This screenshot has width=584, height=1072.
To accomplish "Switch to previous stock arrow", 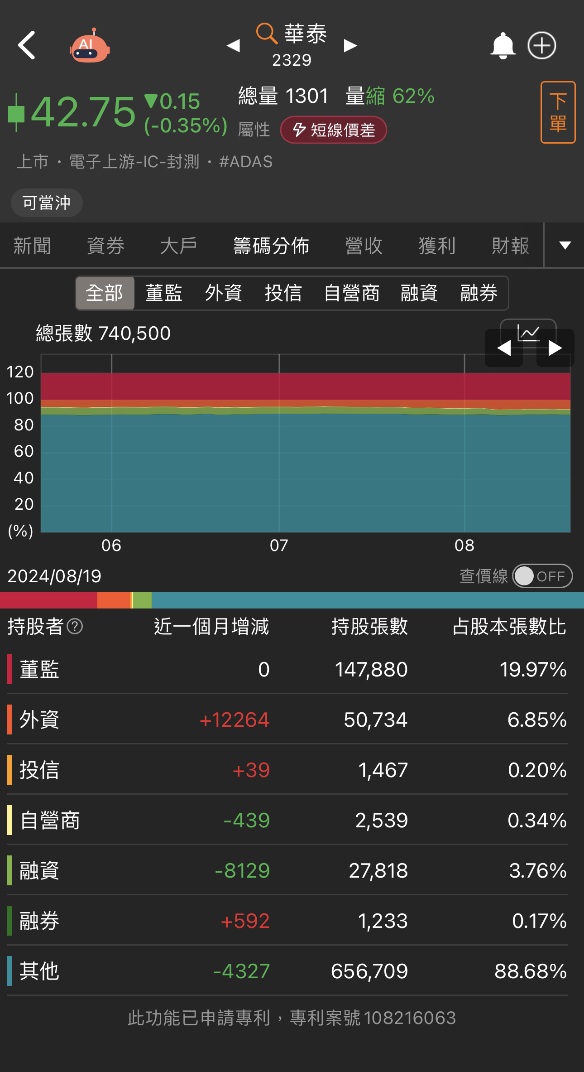I will pyautogui.click(x=233, y=45).
